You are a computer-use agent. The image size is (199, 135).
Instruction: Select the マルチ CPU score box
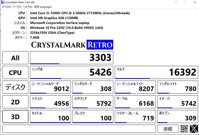pos(156,72)
